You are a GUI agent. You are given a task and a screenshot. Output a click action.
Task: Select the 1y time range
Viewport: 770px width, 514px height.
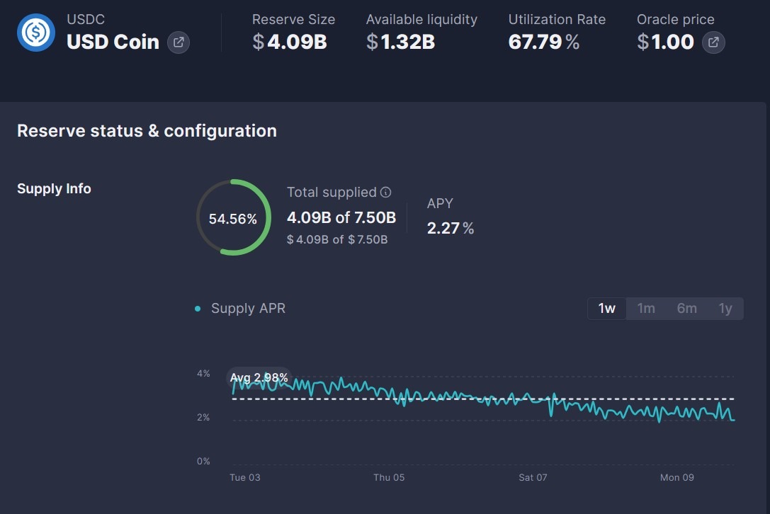pyautogui.click(x=725, y=308)
